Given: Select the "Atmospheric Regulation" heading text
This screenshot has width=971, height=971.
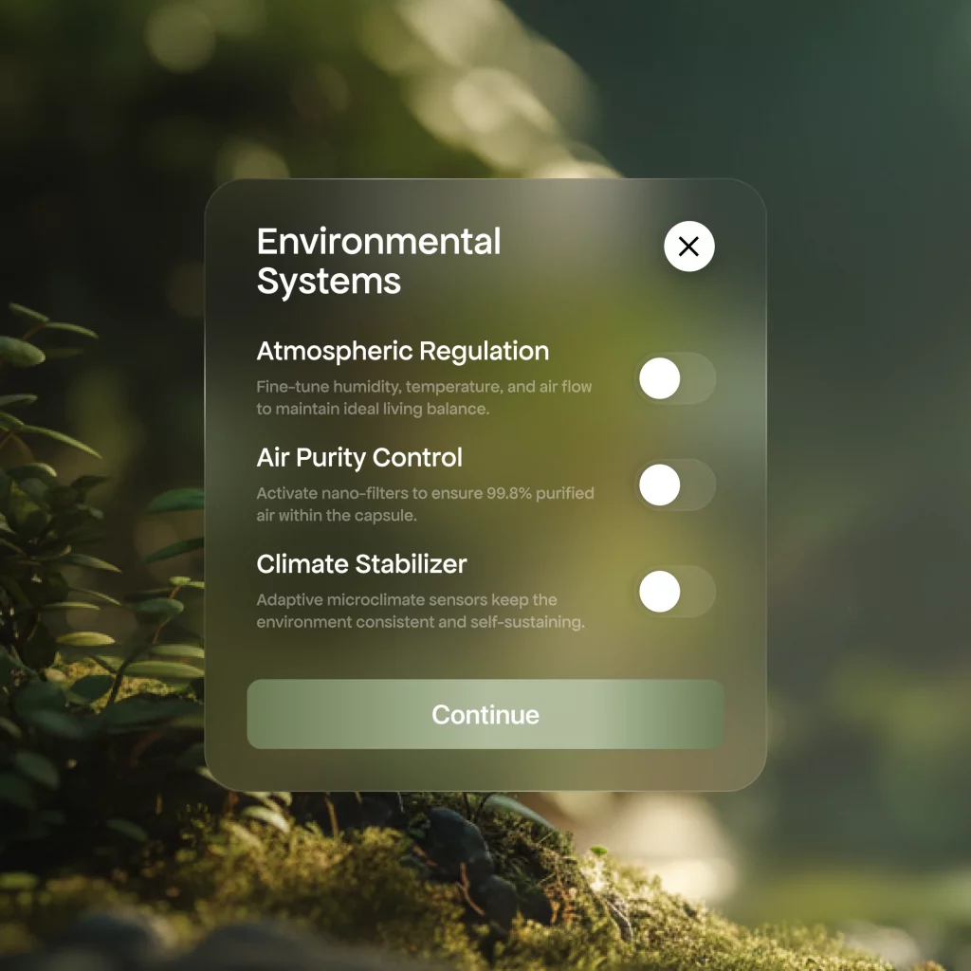Looking at the screenshot, I should coord(402,351).
